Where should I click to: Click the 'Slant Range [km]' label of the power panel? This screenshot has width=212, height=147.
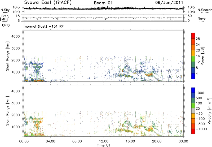(7, 56)
